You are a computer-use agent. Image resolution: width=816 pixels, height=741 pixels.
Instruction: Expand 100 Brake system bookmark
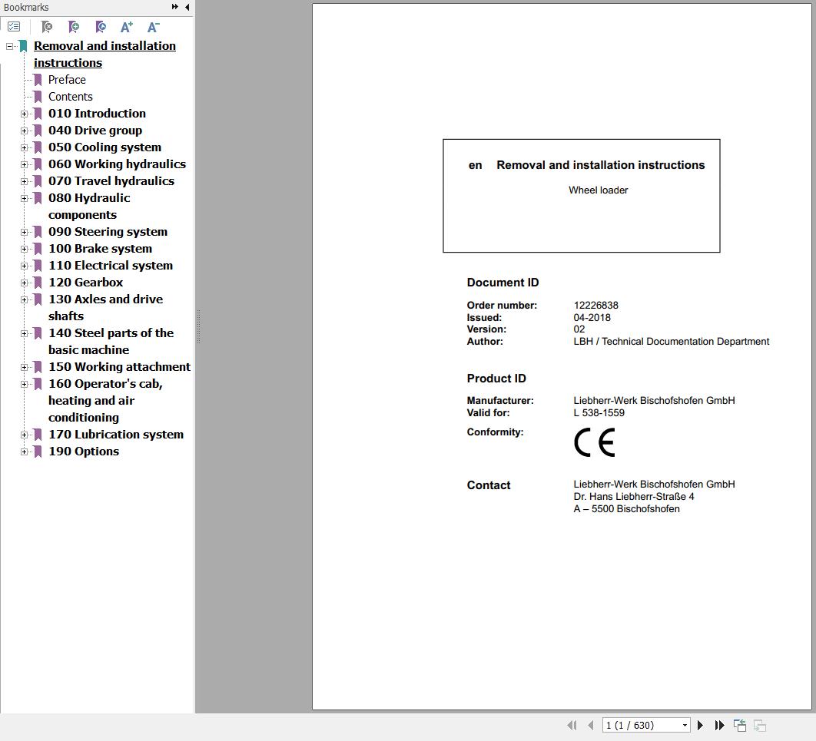tap(24, 249)
